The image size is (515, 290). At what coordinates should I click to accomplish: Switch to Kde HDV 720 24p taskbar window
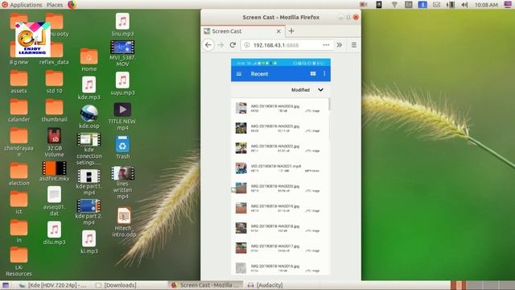click(x=52, y=285)
